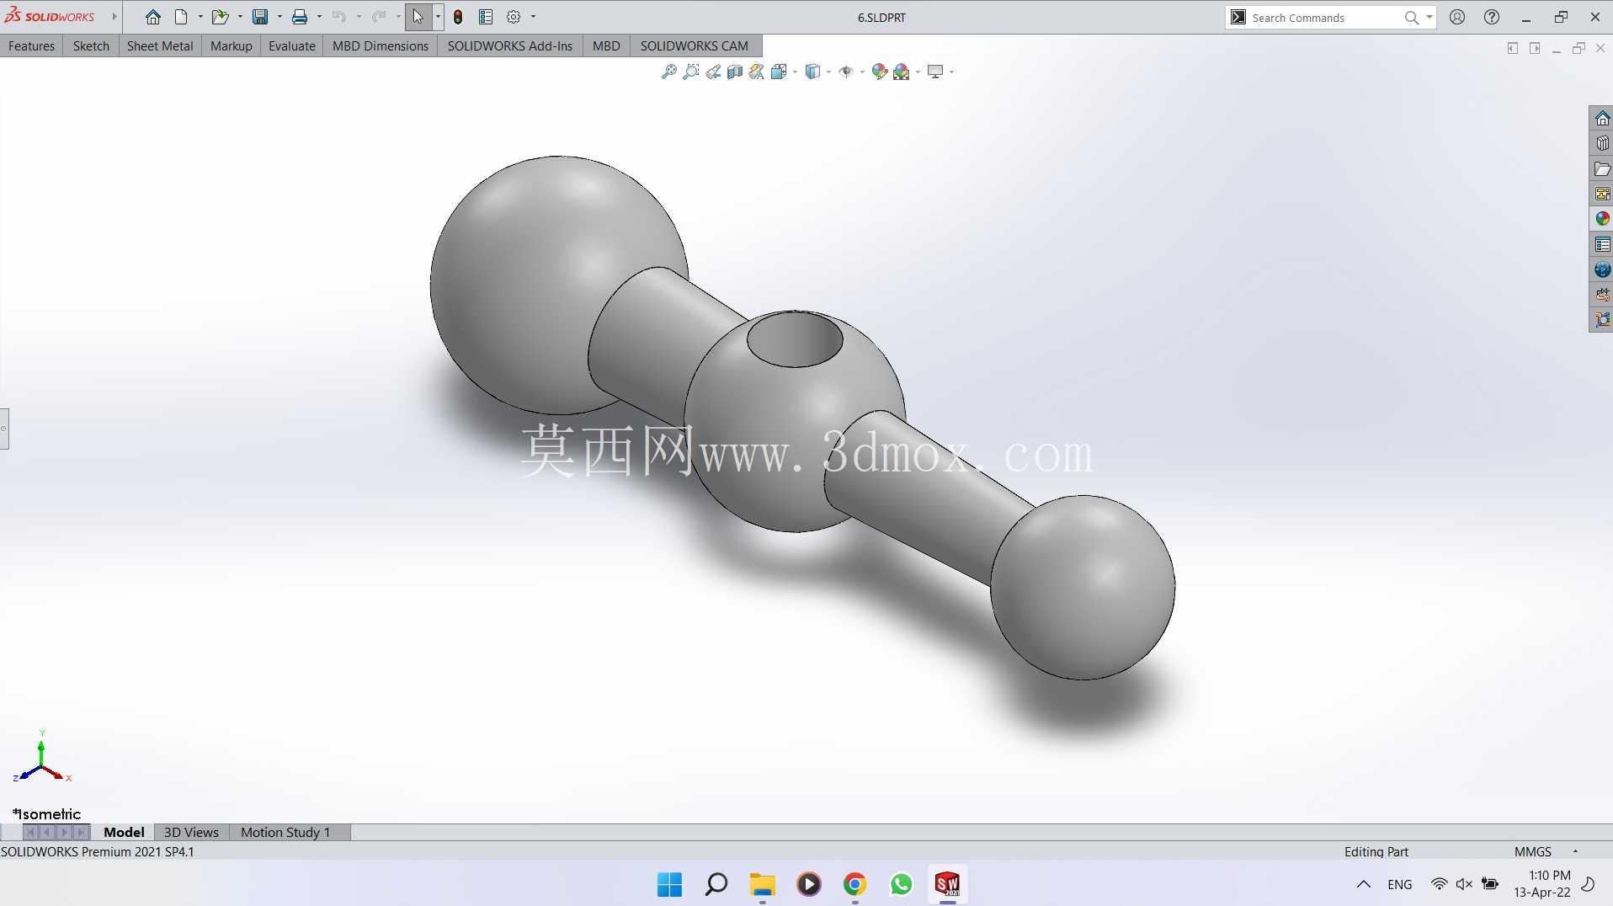
Task: Click the Redo arrow icon
Action: click(x=379, y=17)
